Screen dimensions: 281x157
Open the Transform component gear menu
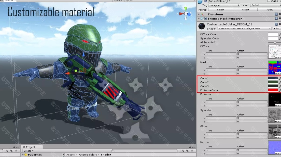click(280, 14)
